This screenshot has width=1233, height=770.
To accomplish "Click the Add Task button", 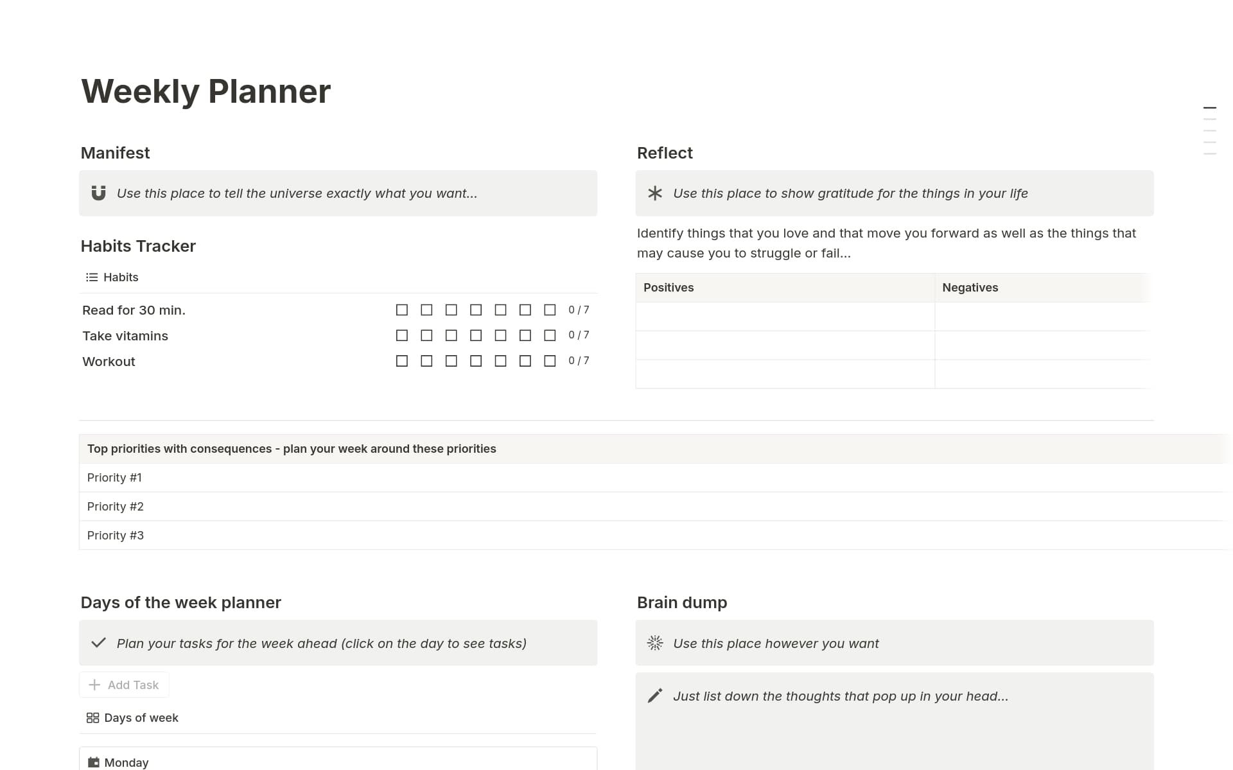I will click(124, 685).
